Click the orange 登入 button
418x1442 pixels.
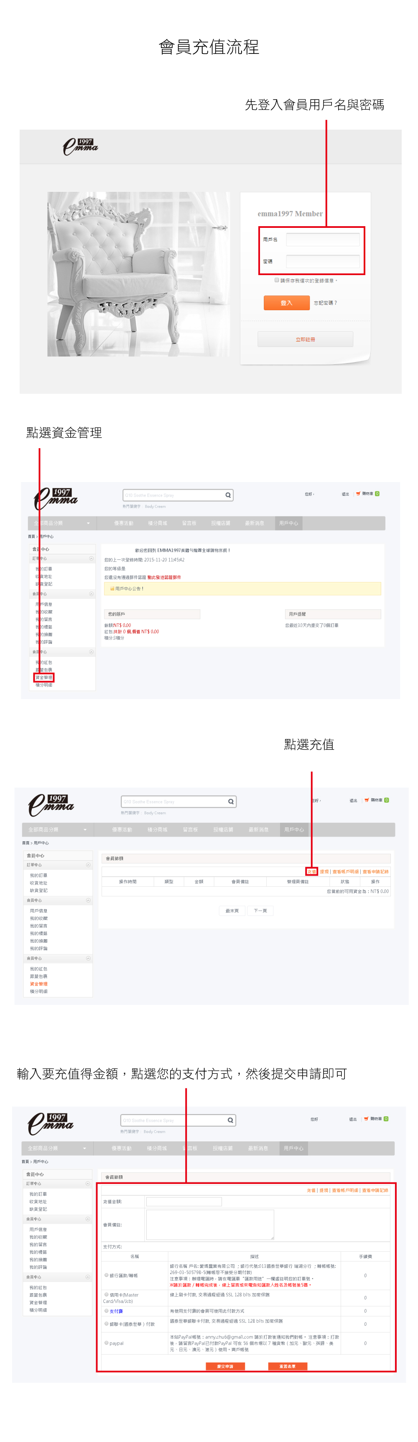[x=286, y=303]
